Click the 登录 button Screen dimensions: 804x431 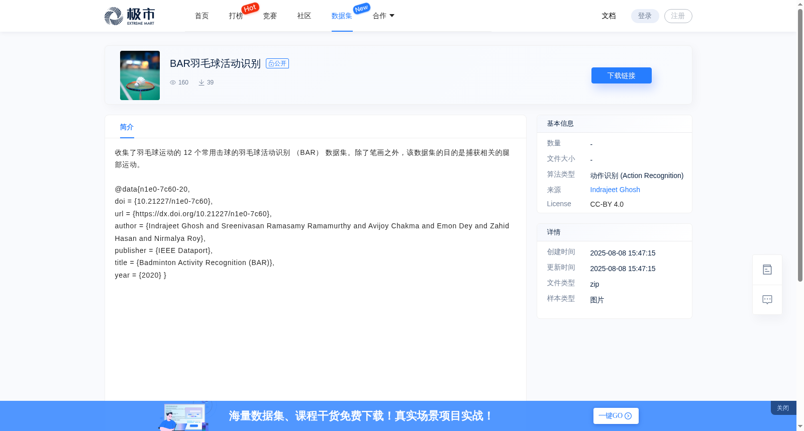coord(645,16)
